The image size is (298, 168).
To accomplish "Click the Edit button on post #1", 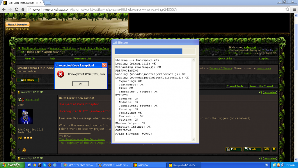I will coord(233,149).
